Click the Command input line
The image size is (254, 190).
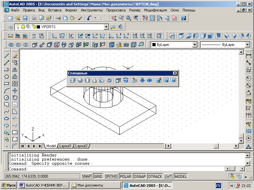point(117,169)
